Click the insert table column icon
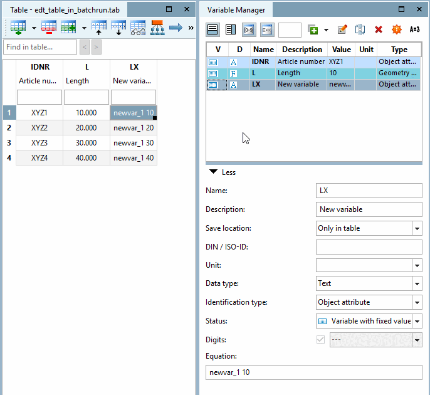Image resolution: width=430 pixels, height=395 pixels. tap(68, 28)
